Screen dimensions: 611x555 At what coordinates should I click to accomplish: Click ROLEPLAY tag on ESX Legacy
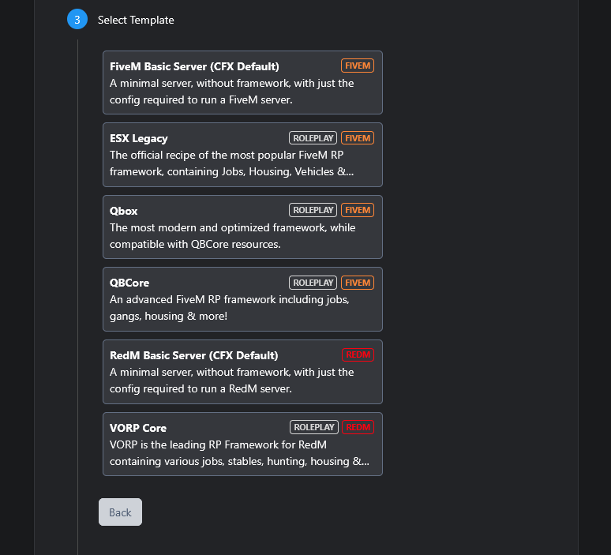(313, 138)
